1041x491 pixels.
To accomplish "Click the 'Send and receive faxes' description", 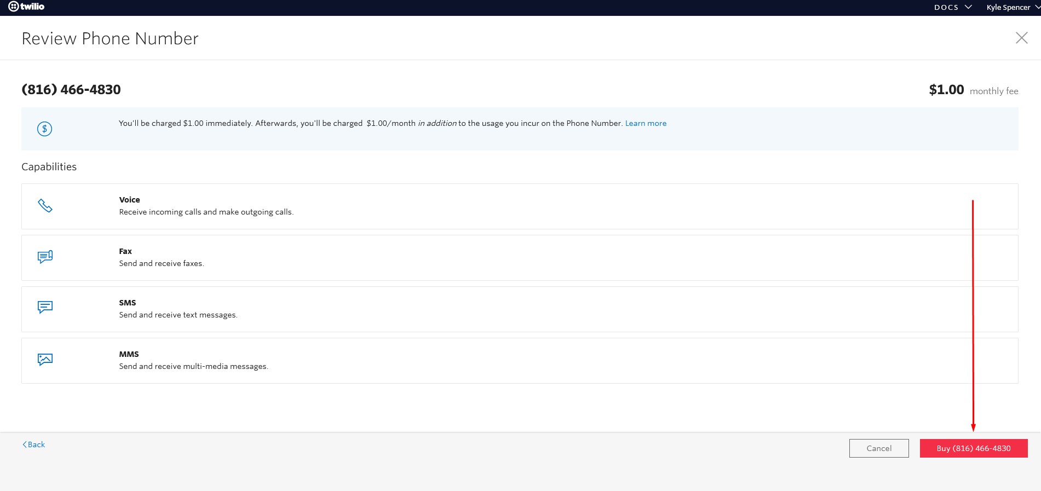I will (162, 263).
